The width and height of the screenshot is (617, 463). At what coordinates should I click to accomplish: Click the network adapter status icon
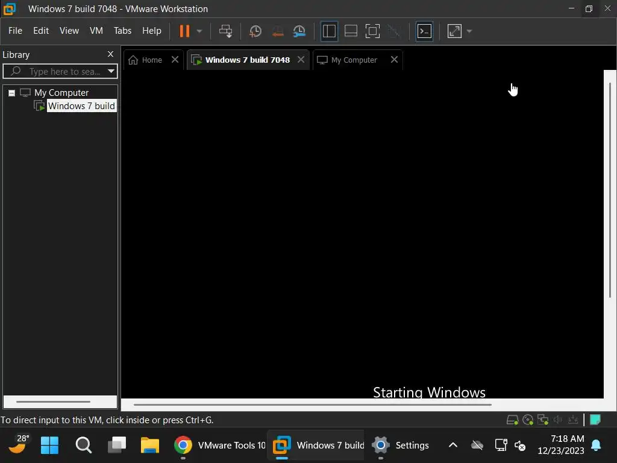[543, 420]
